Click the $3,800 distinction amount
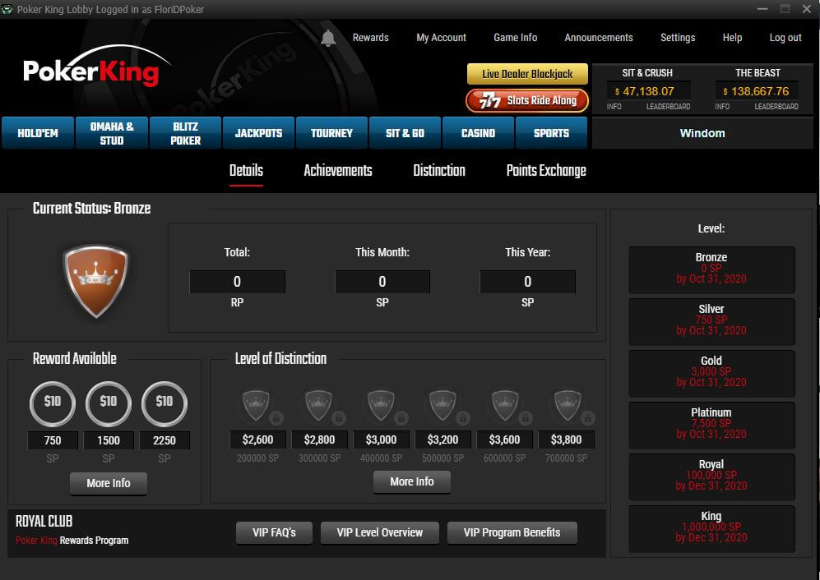The image size is (820, 580). (567, 440)
